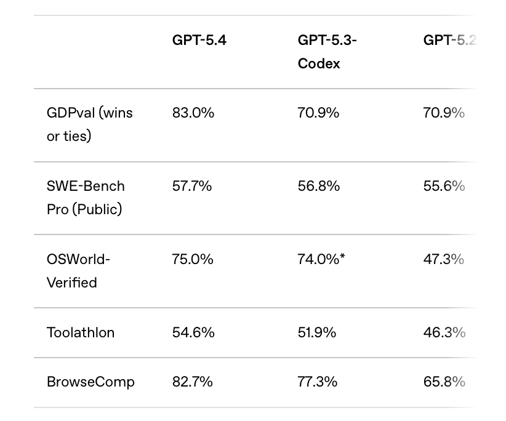
Task: Click the 74.0%* asterisk footnote value
Action: coord(321,259)
